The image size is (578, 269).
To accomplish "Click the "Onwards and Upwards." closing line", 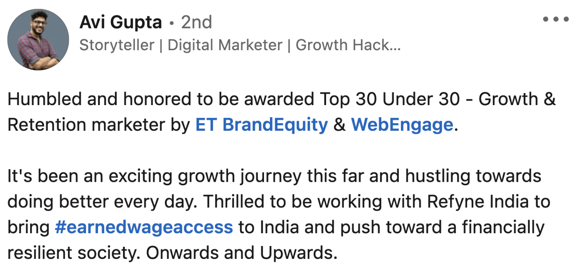I will [x=241, y=253].
